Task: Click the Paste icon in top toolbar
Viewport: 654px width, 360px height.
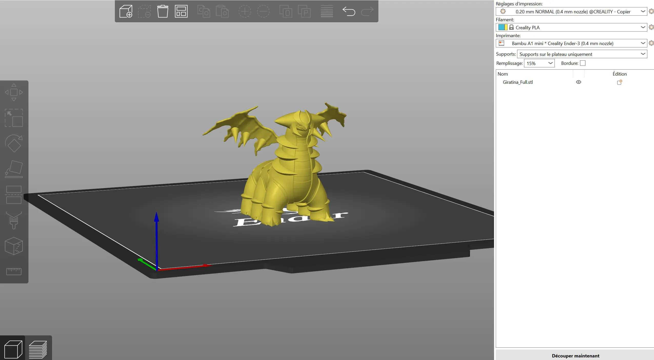Action: tap(222, 11)
